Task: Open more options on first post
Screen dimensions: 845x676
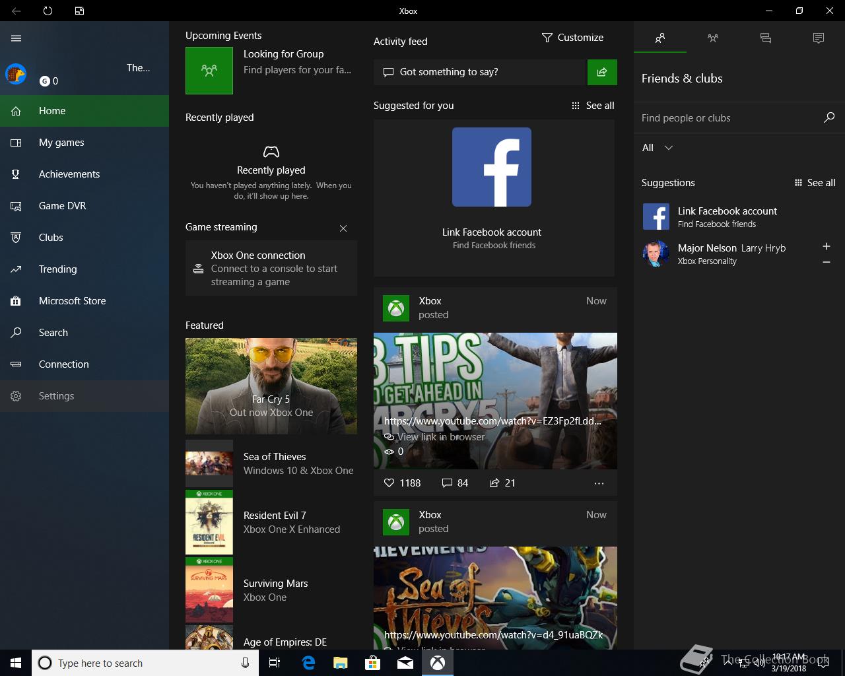Action: click(599, 483)
